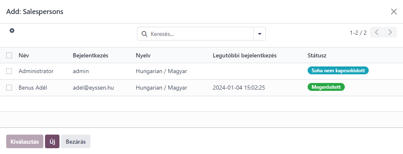
Task: Go to next page arrow
Action: pos(390,32)
